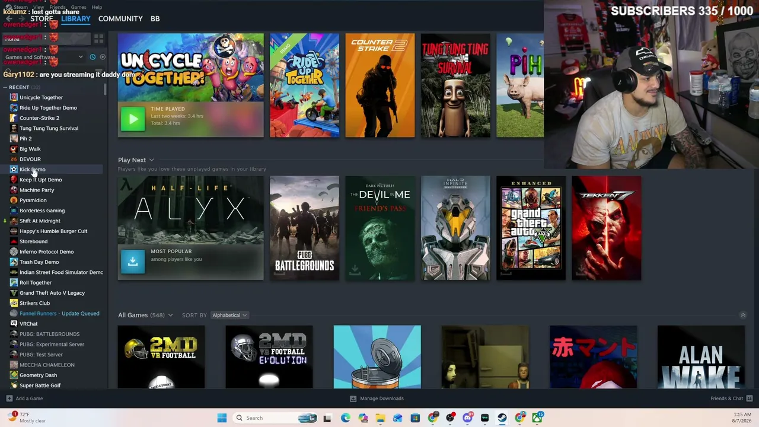Toggle the ready-to-play filter
This screenshot has height=427, width=759.
click(x=103, y=57)
